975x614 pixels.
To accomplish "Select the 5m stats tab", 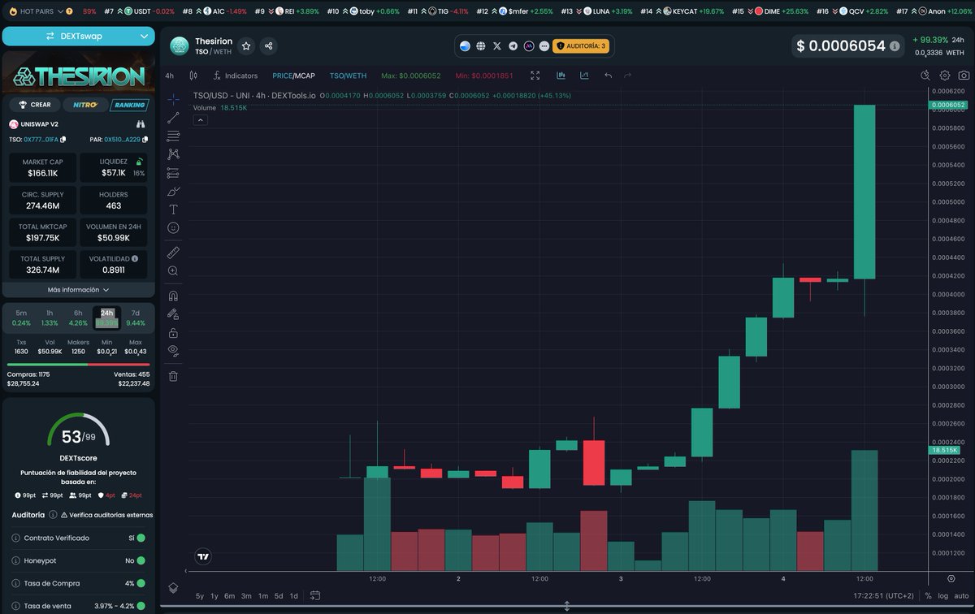I will (x=21, y=318).
